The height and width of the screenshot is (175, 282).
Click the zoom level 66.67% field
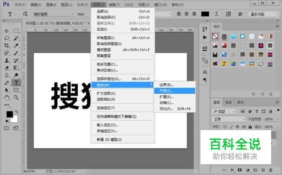29,171
